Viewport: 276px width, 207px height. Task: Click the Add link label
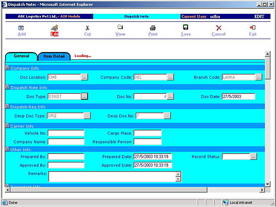(22, 34)
